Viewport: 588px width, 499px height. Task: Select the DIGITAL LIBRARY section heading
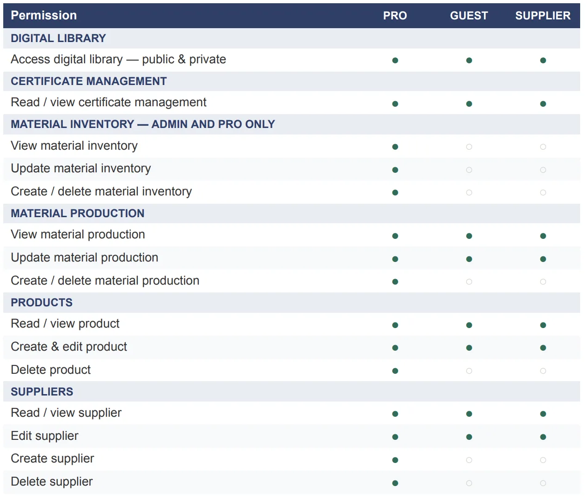click(58, 38)
